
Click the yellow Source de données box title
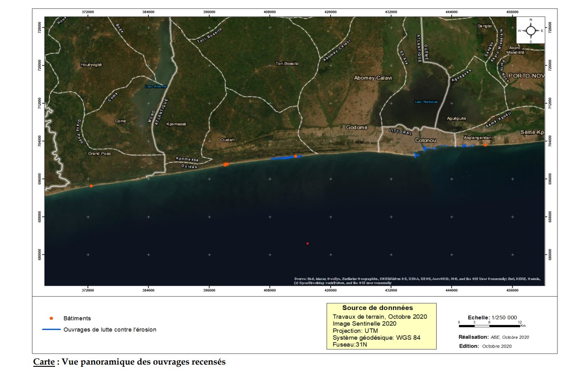[377, 308]
